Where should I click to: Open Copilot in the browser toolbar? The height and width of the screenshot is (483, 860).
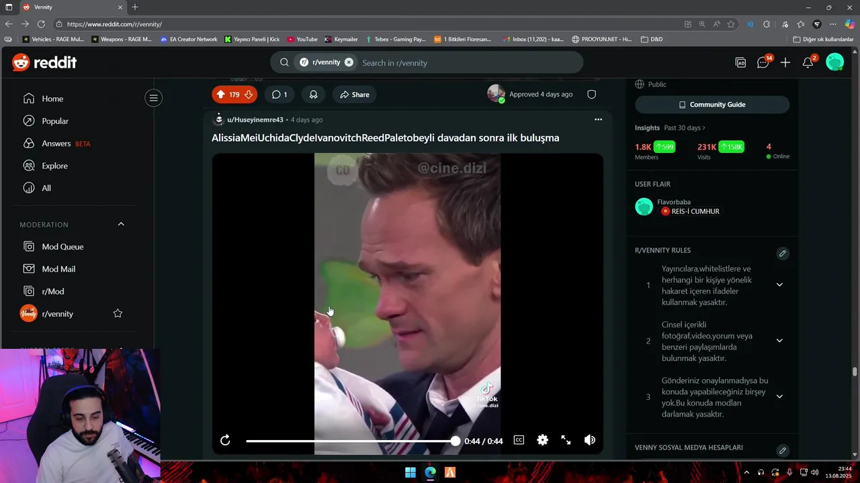[850, 24]
